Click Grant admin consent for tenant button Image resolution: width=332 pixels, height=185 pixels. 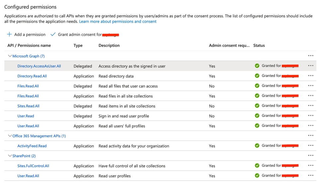(85, 35)
